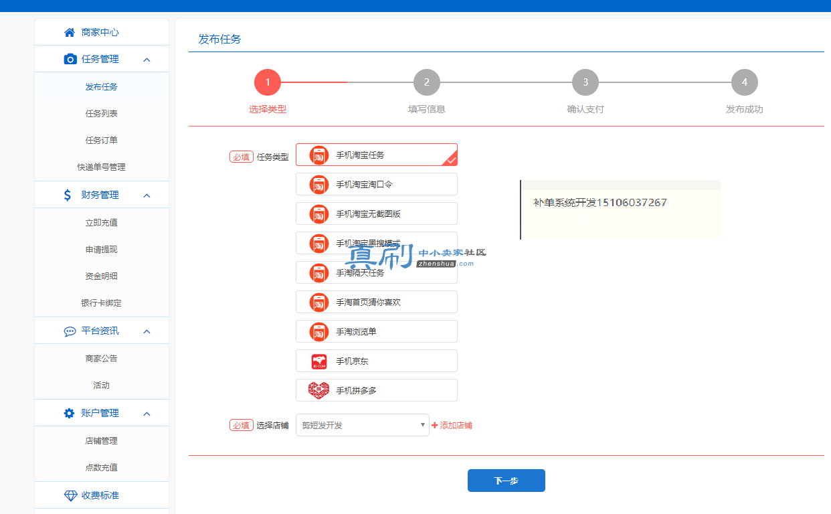The width and height of the screenshot is (831, 514).
Task: Click the Taobao icon in 手淘浏览单
Action: 319,331
